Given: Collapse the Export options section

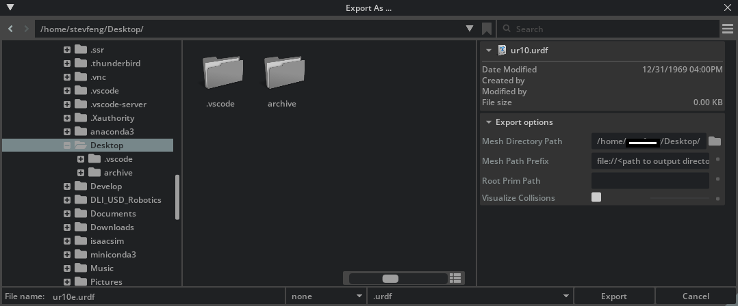Looking at the screenshot, I should 488,122.
